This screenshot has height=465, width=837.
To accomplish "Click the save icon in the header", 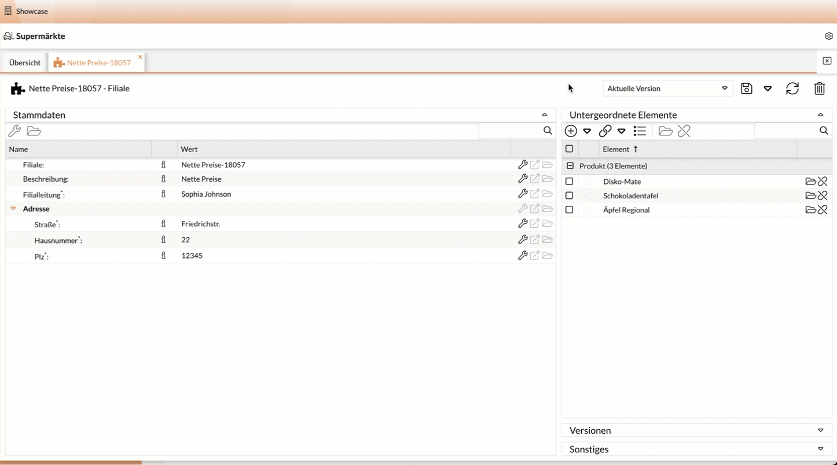I will click(746, 88).
